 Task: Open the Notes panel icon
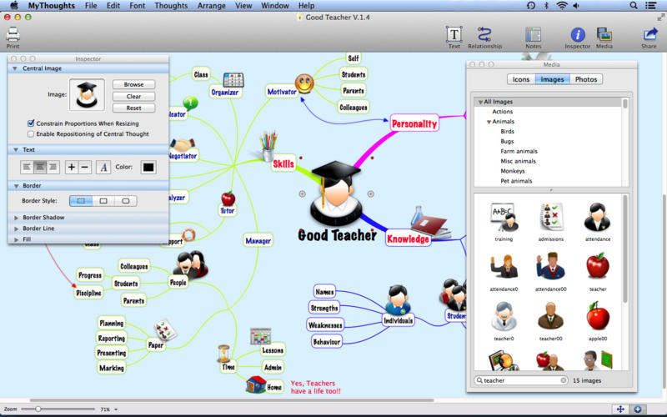533,34
